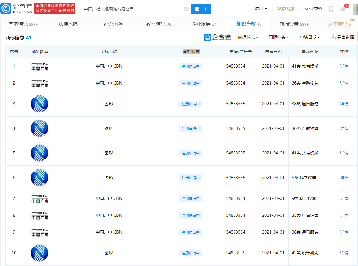The image size is (358, 266).
Task: Click 42类 设计研究 classification cell
Action: (x=305, y=253)
